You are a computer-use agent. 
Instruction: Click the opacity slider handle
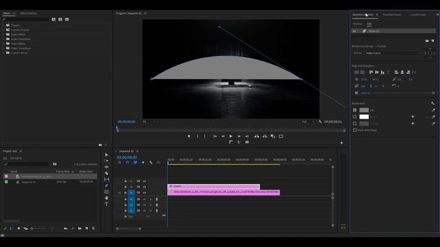pos(433,93)
